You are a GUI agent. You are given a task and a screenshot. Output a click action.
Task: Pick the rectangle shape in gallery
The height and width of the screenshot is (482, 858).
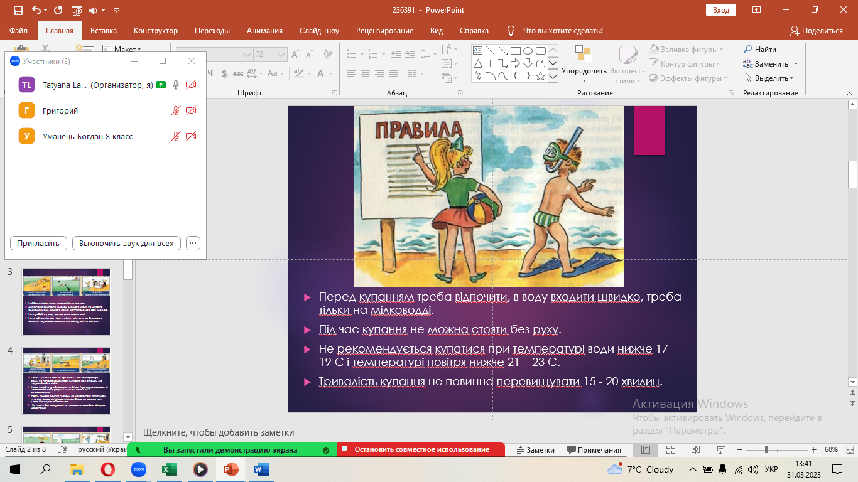pyautogui.click(x=516, y=51)
